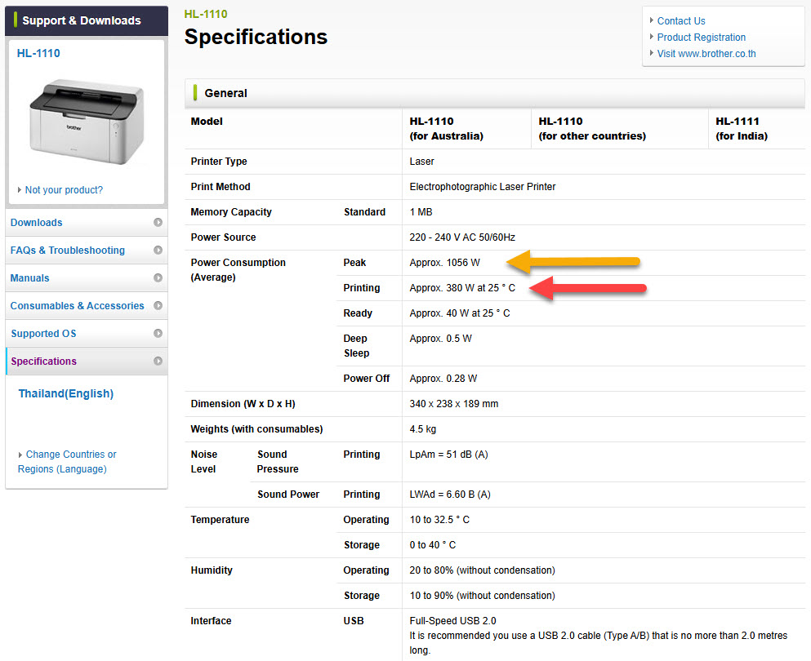Open the Downloads section
The image size is (811, 661).
[x=87, y=223]
